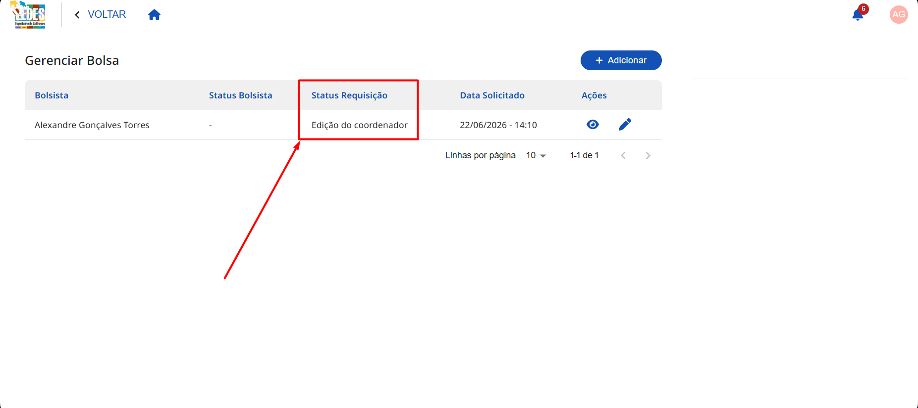This screenshot has height=408, width=918.
Task: Click the Edição do coordenador status cell
Action: [x=359, y=125]
